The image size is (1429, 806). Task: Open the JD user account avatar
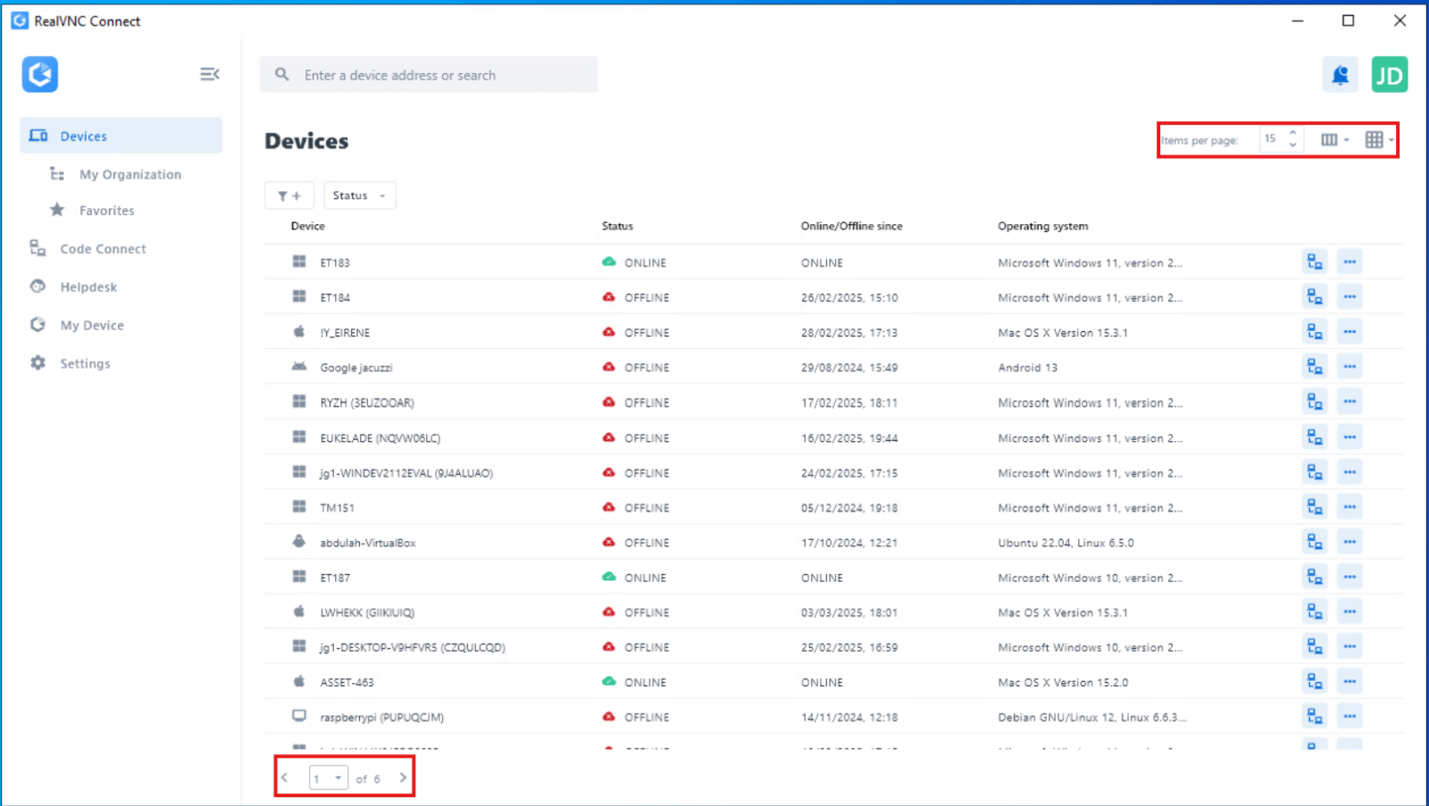tap(1389, 75)
